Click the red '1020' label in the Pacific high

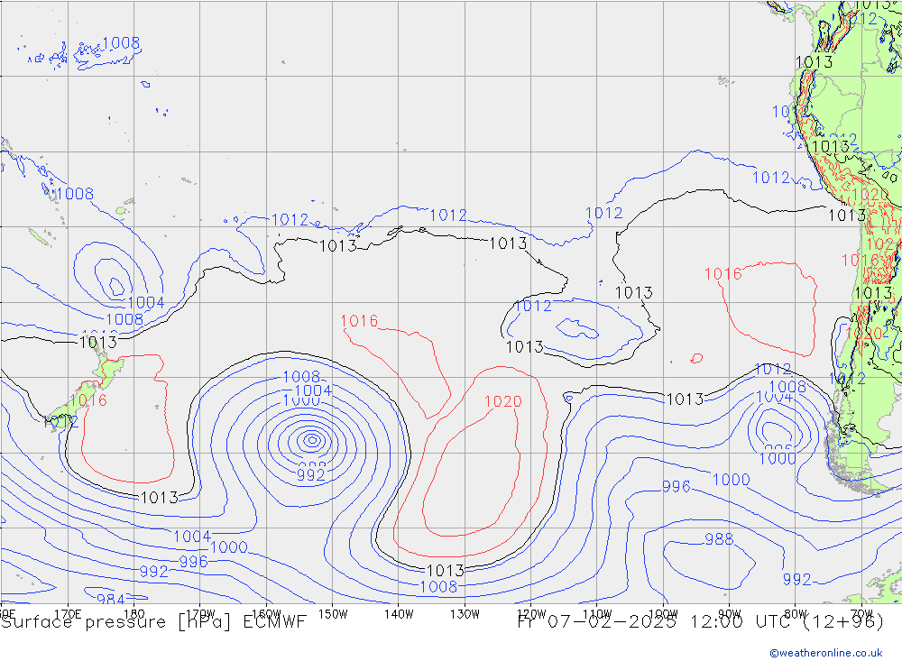pyautogui.click(x=502, y=401)
